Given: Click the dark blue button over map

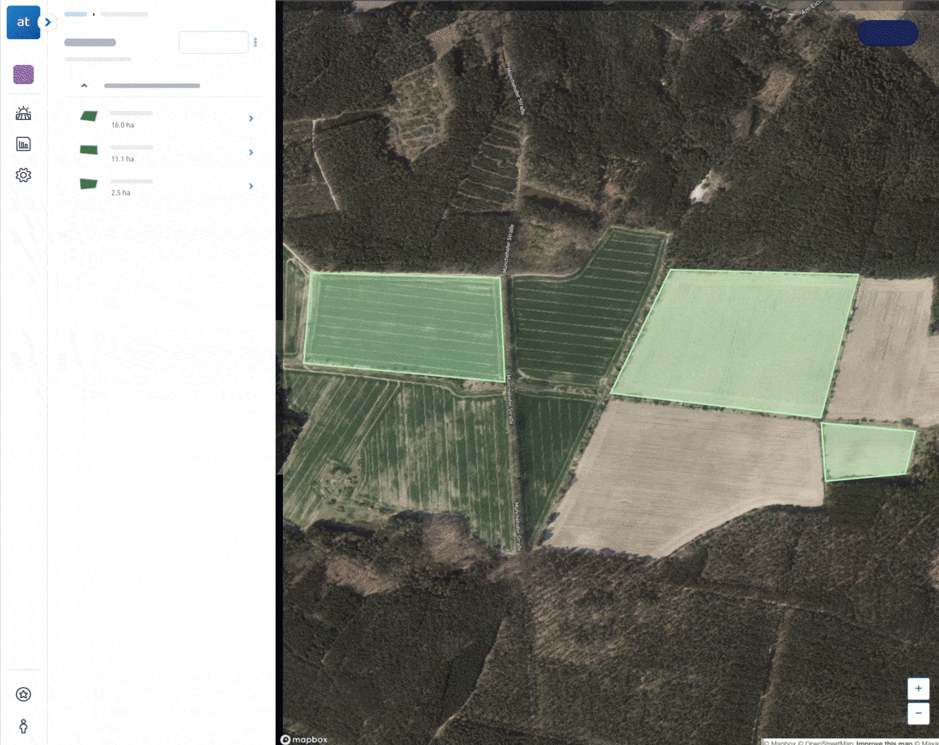Looking at the screenshot, I should point(888,33).
